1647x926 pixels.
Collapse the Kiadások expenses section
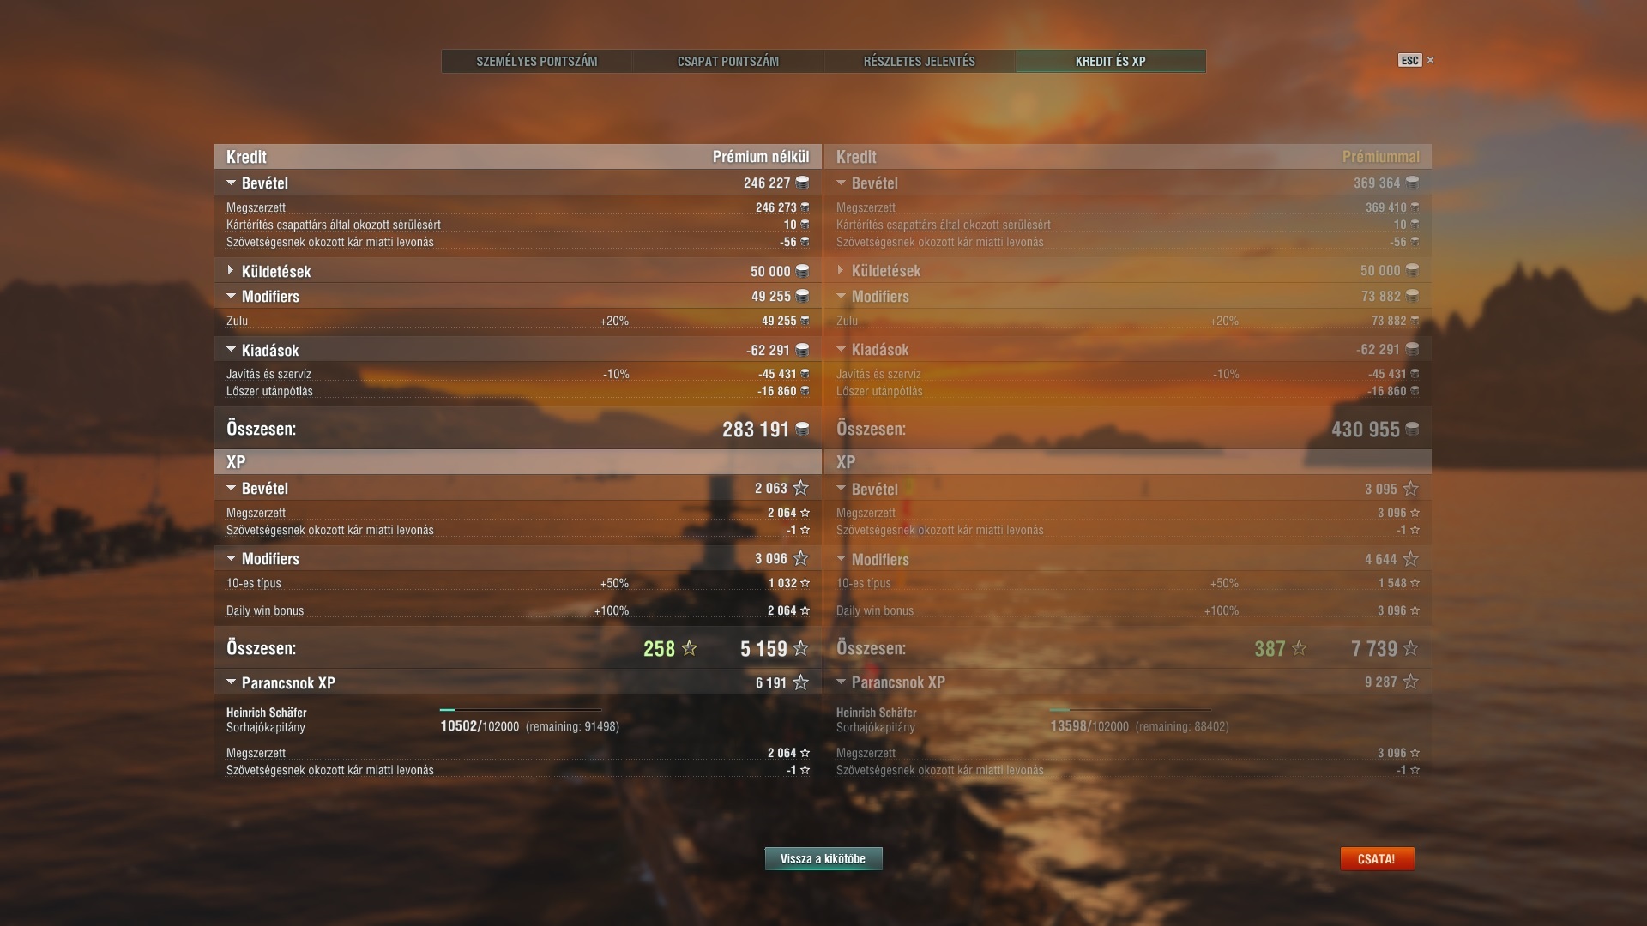tap(231, 350)
